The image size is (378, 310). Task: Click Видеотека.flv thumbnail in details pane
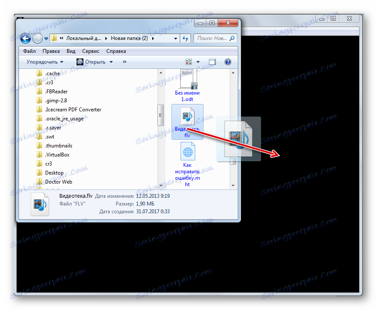[x=40, y=204]
